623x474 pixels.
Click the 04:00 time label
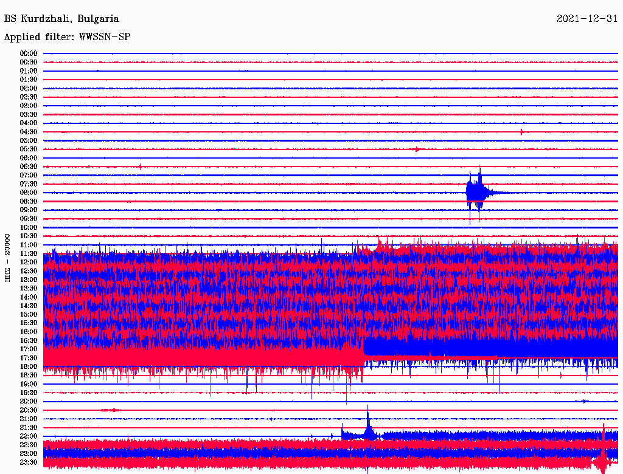(29, 123)
